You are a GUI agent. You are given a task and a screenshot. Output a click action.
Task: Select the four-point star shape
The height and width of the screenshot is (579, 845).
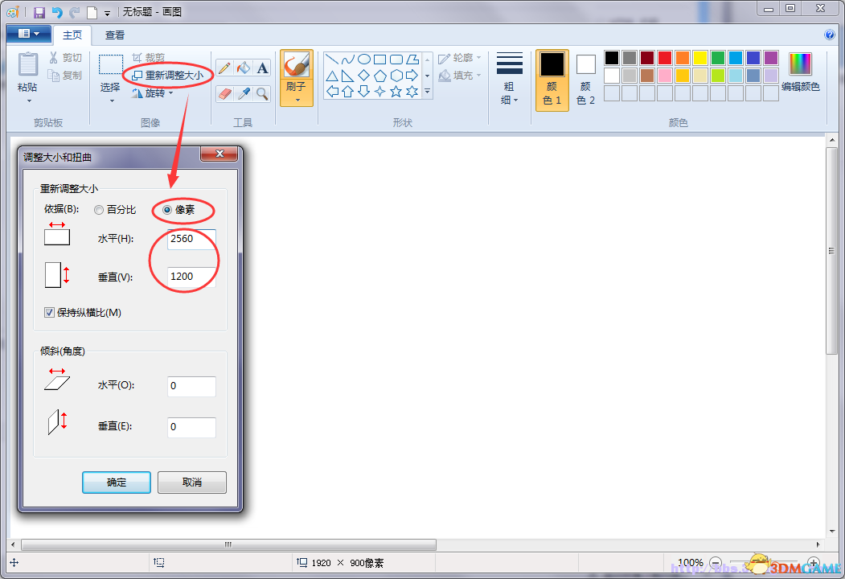pos(380,92)
